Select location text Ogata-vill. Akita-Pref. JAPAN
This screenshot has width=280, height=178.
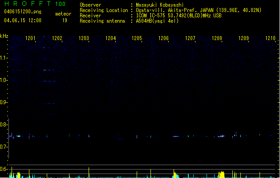tap(174, 10)
